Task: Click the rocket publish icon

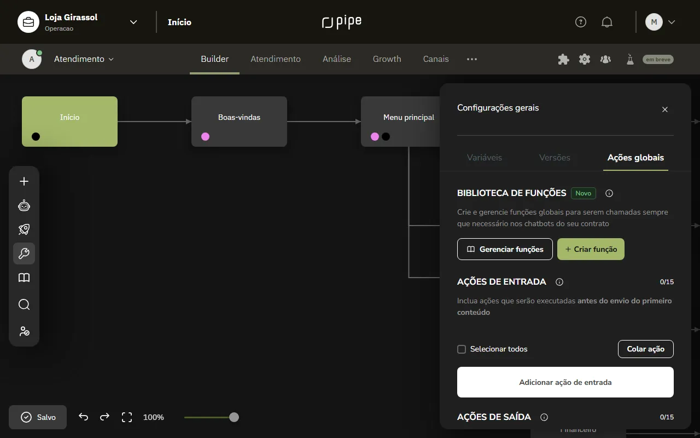Action: coord(24,229)
